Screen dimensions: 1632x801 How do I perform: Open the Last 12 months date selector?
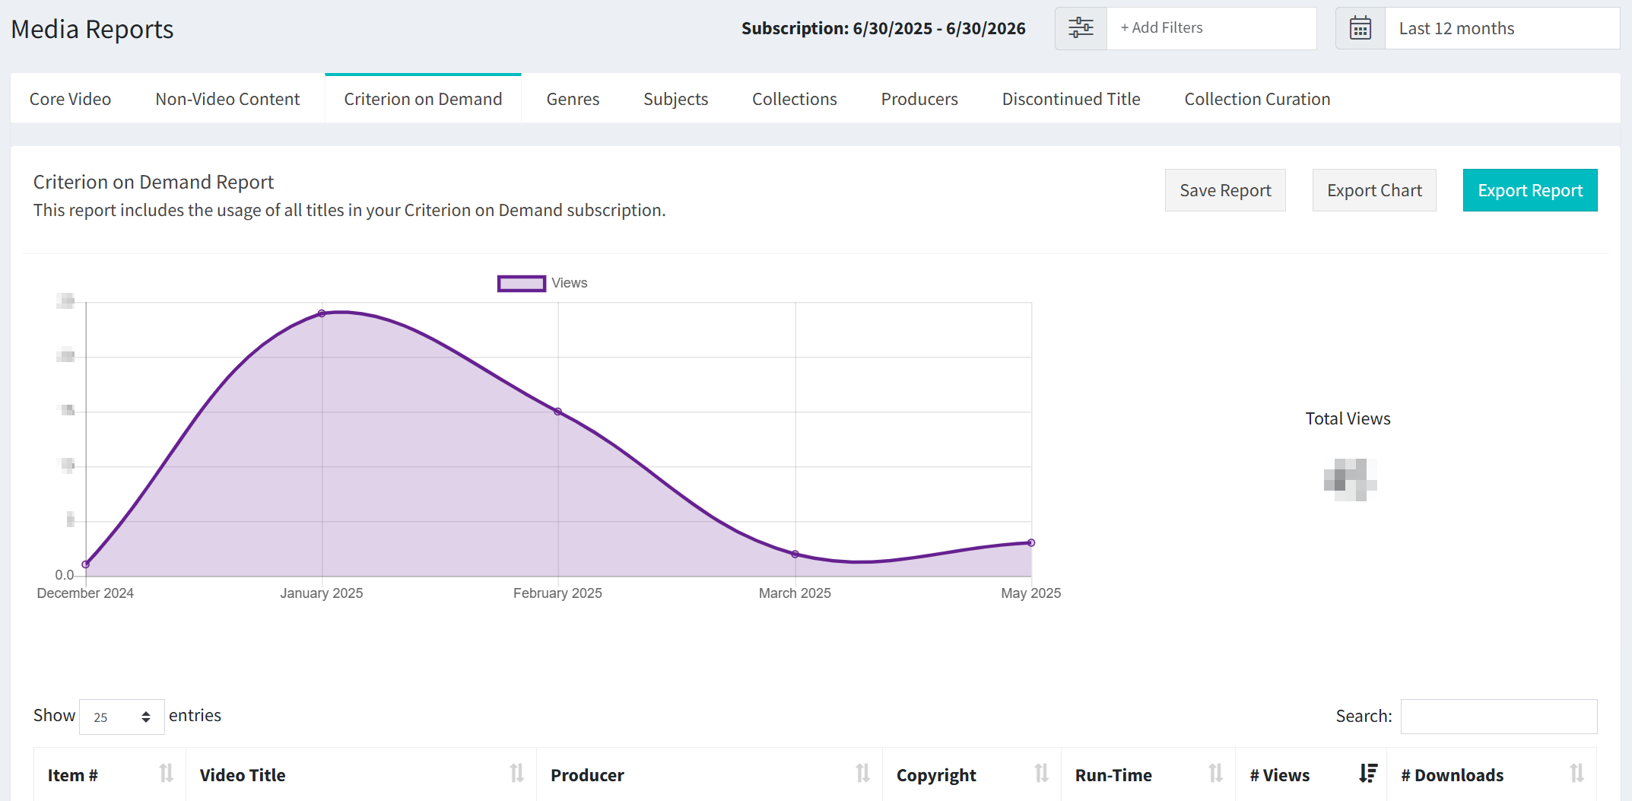coord(1502,28)
